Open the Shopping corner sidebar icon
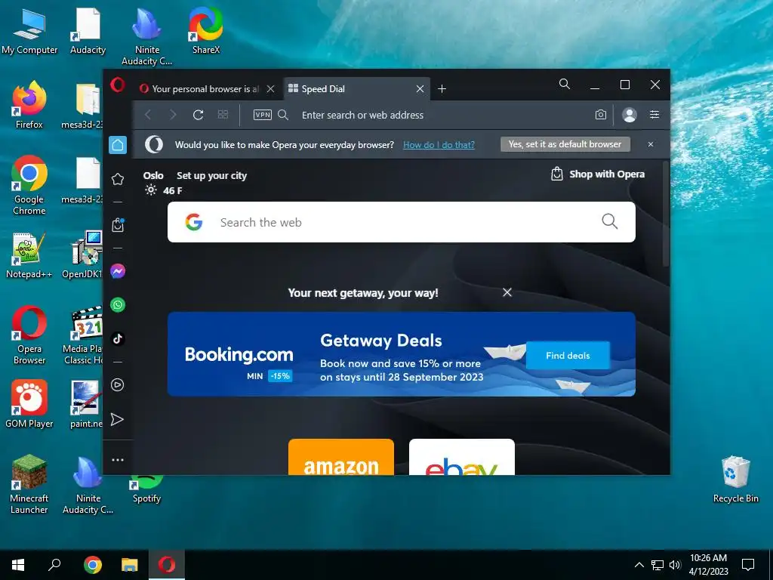773x580 pixels. (118, 225)
